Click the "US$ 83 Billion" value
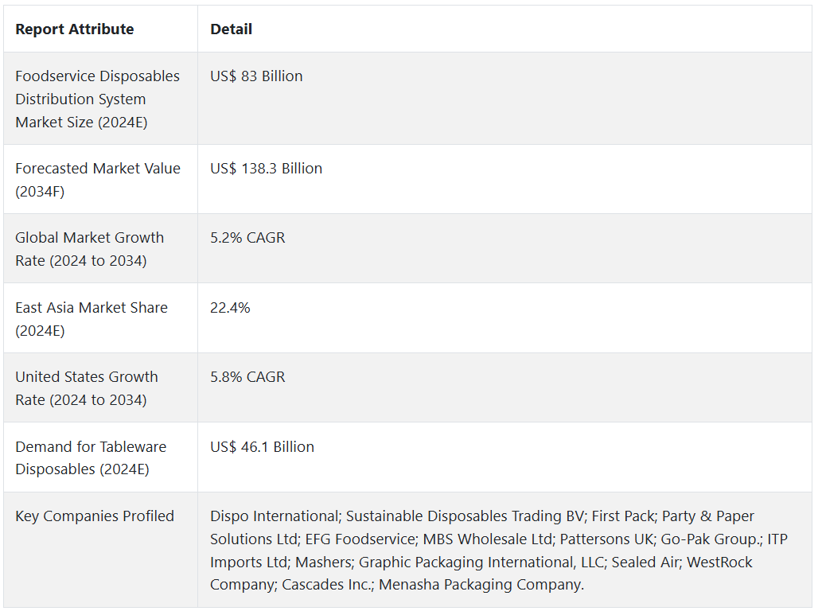The height and width of the screenshot is (615, 822). 256,76
